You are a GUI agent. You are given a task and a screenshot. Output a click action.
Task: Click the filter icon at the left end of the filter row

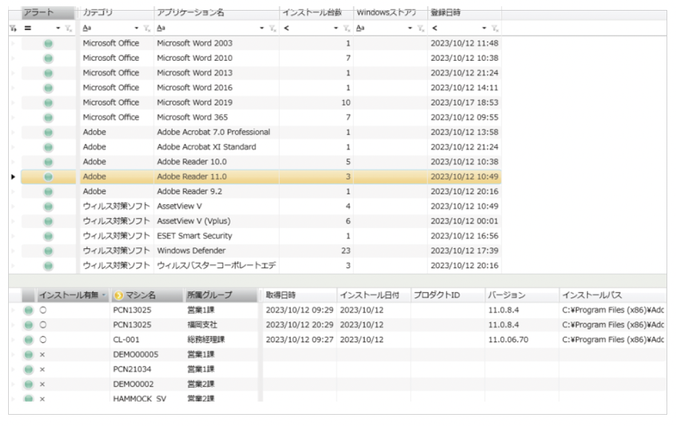point(13,28)
